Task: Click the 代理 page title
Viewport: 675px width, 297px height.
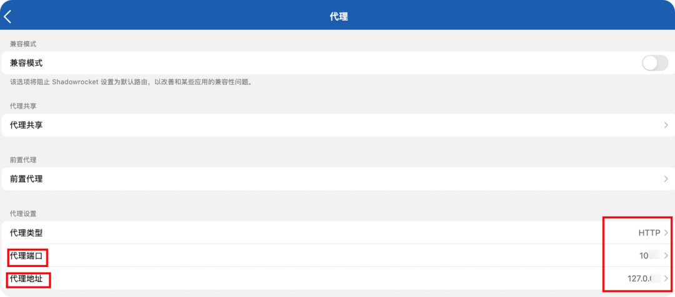Action: 338,17
